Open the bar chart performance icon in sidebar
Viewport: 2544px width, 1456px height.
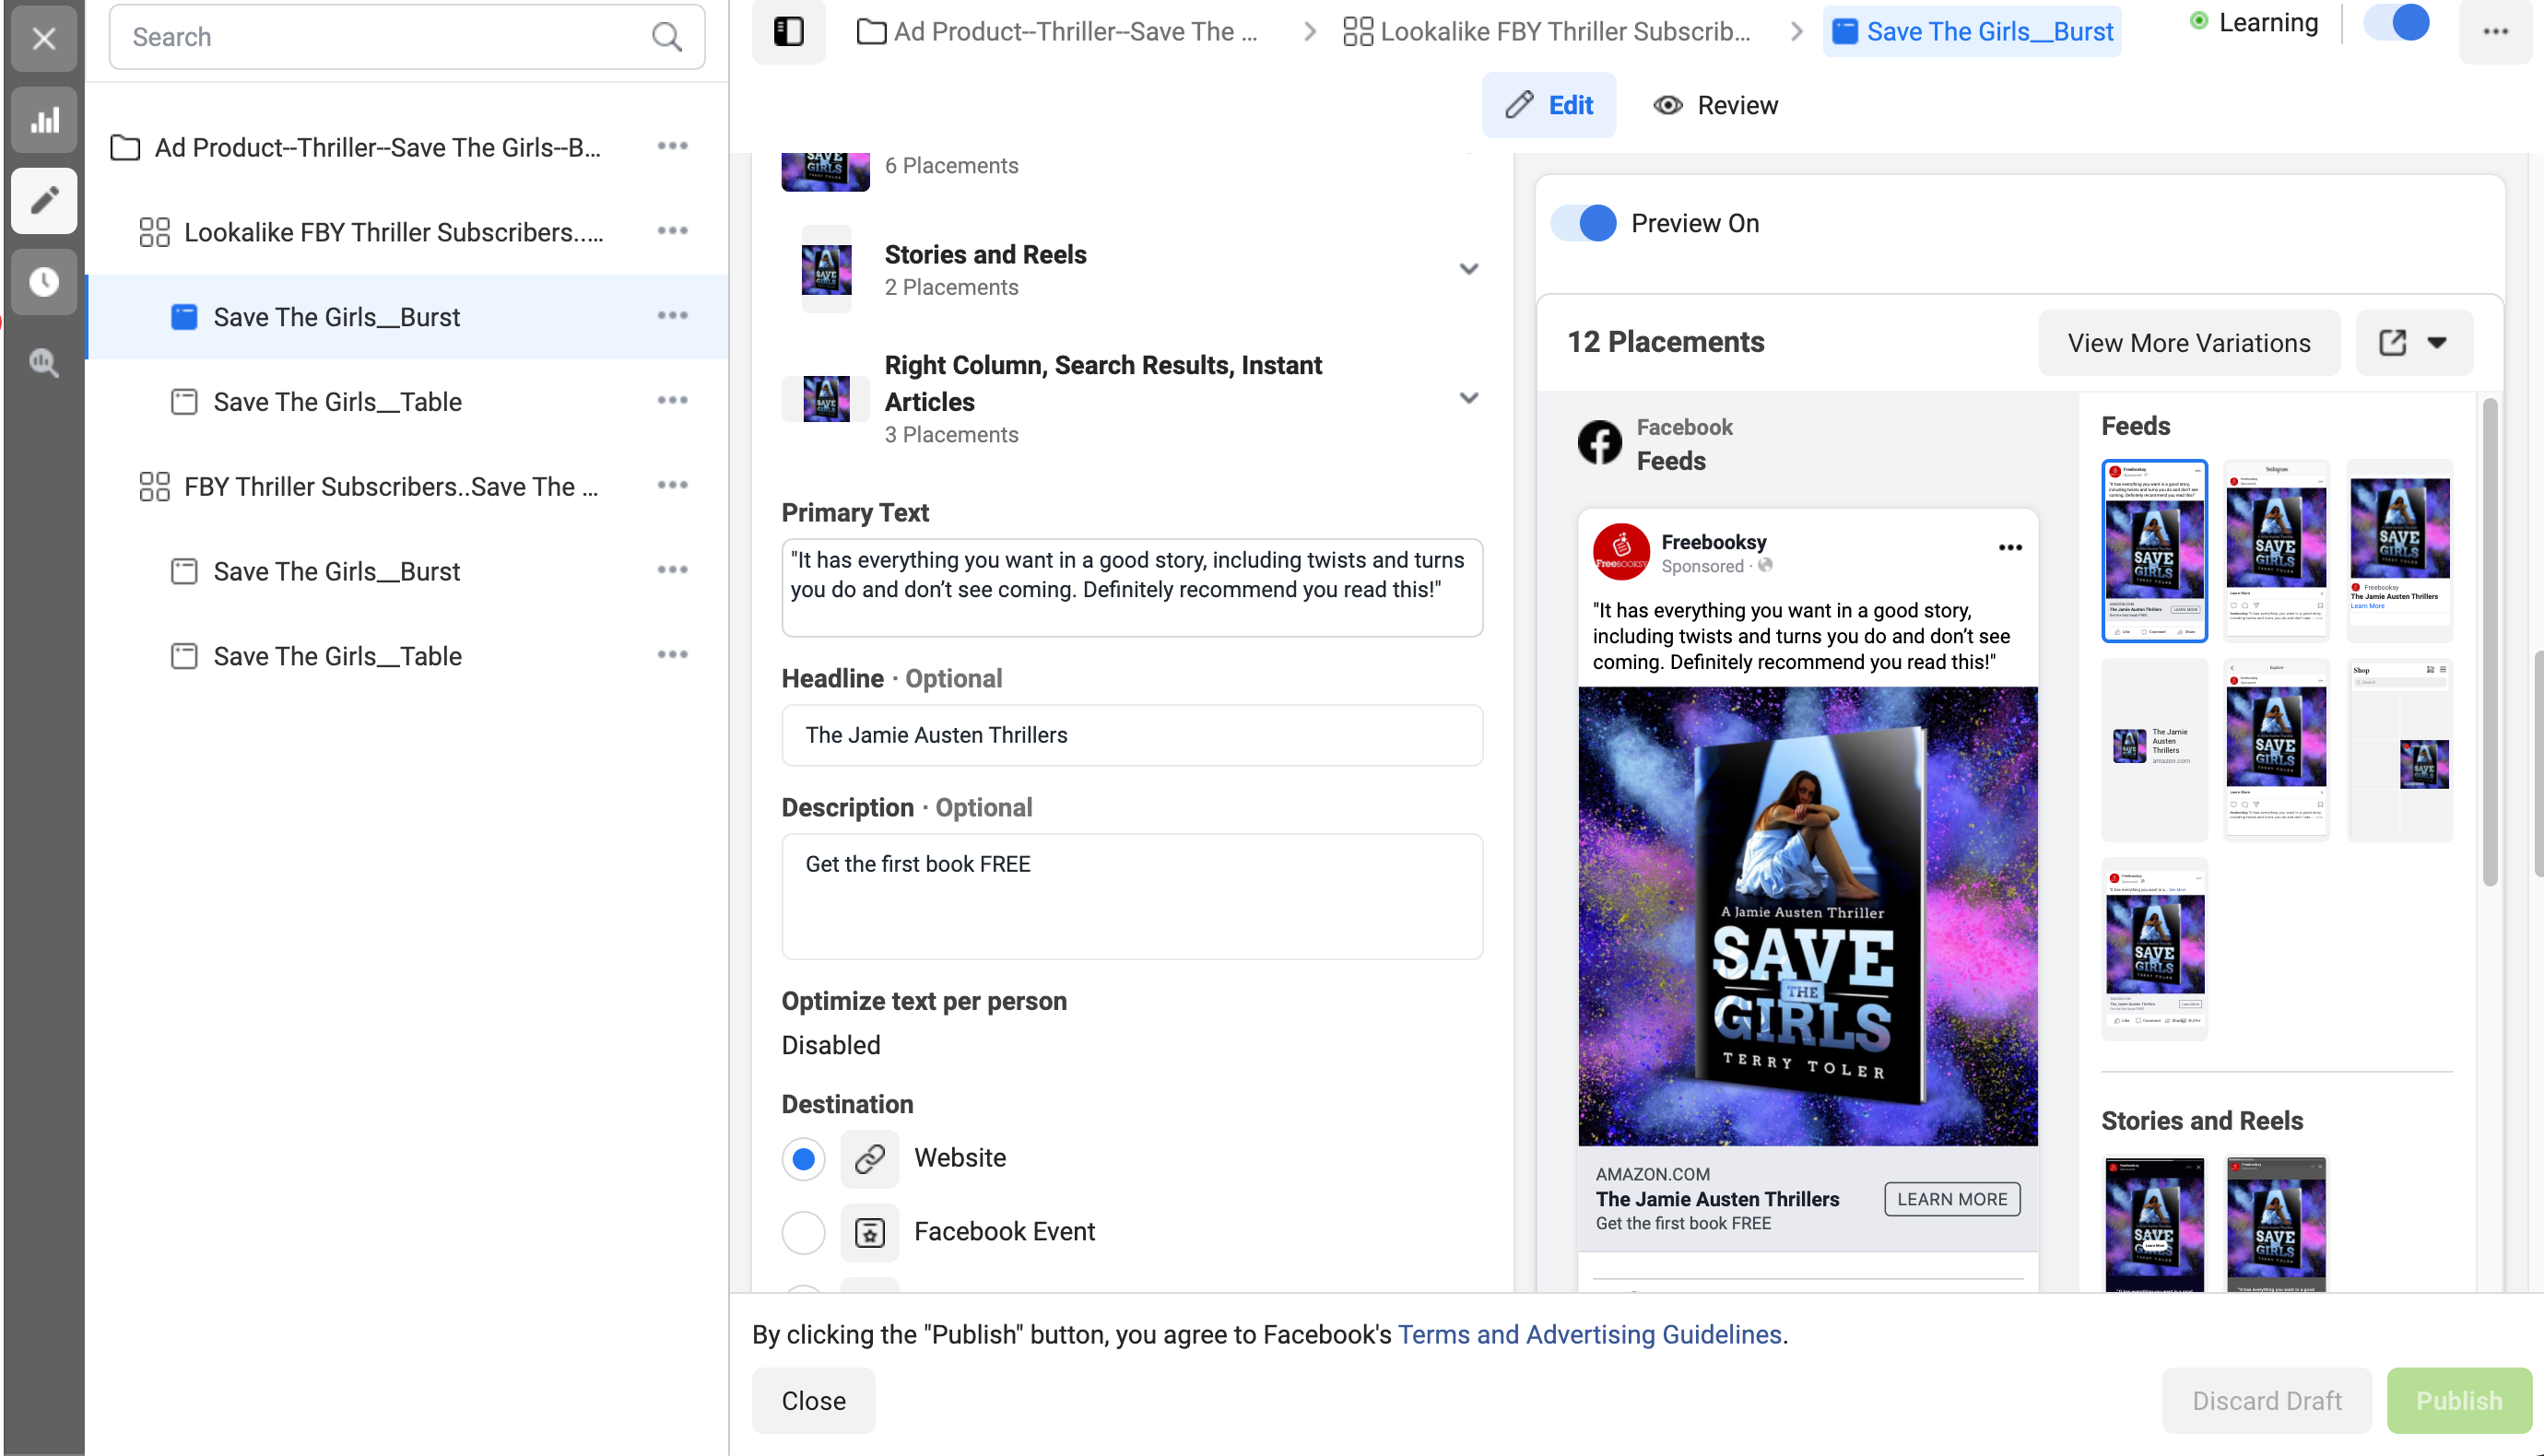(x=44, y=121)
